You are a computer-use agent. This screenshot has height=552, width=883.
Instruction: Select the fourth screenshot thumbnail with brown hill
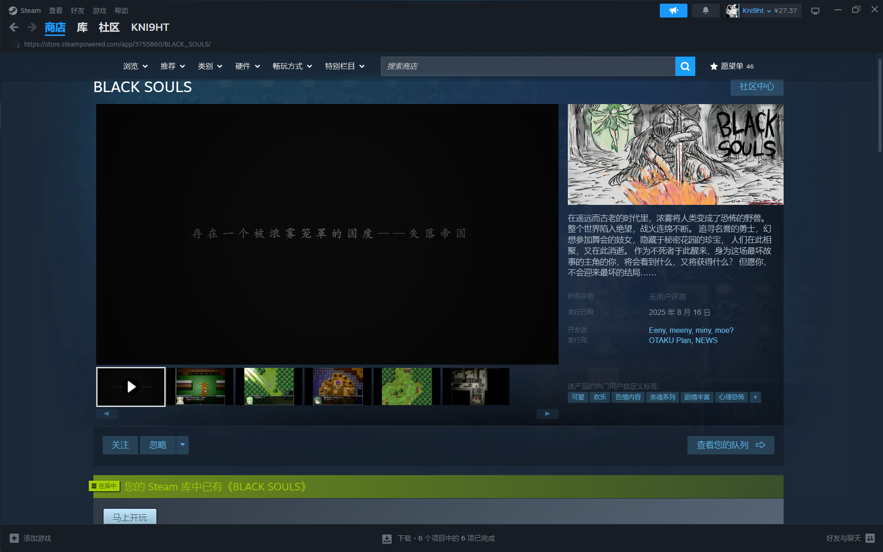[338, 386]
